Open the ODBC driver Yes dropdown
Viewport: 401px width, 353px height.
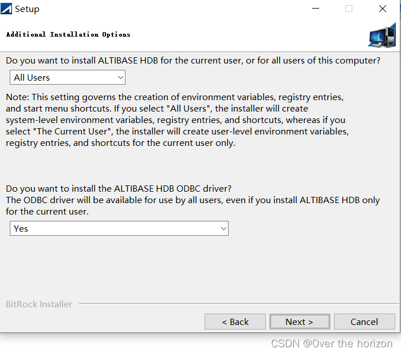(x=119, y=228)
